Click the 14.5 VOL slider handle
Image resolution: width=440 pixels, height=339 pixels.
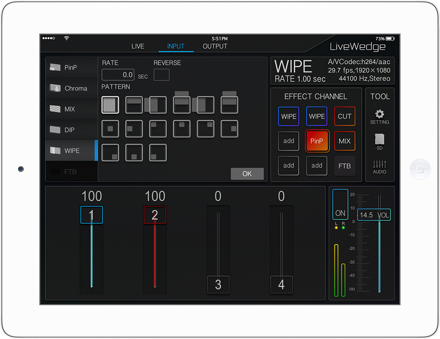point(374,215)
